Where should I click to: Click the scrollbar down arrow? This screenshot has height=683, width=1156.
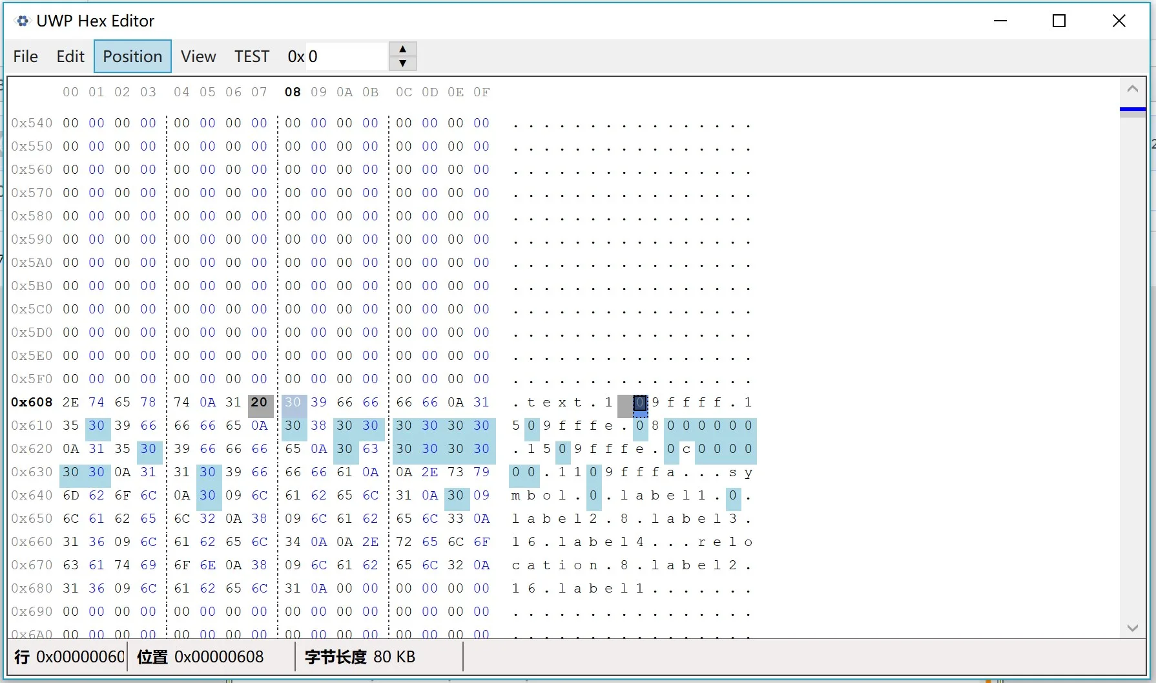[x=1132, y=627]
